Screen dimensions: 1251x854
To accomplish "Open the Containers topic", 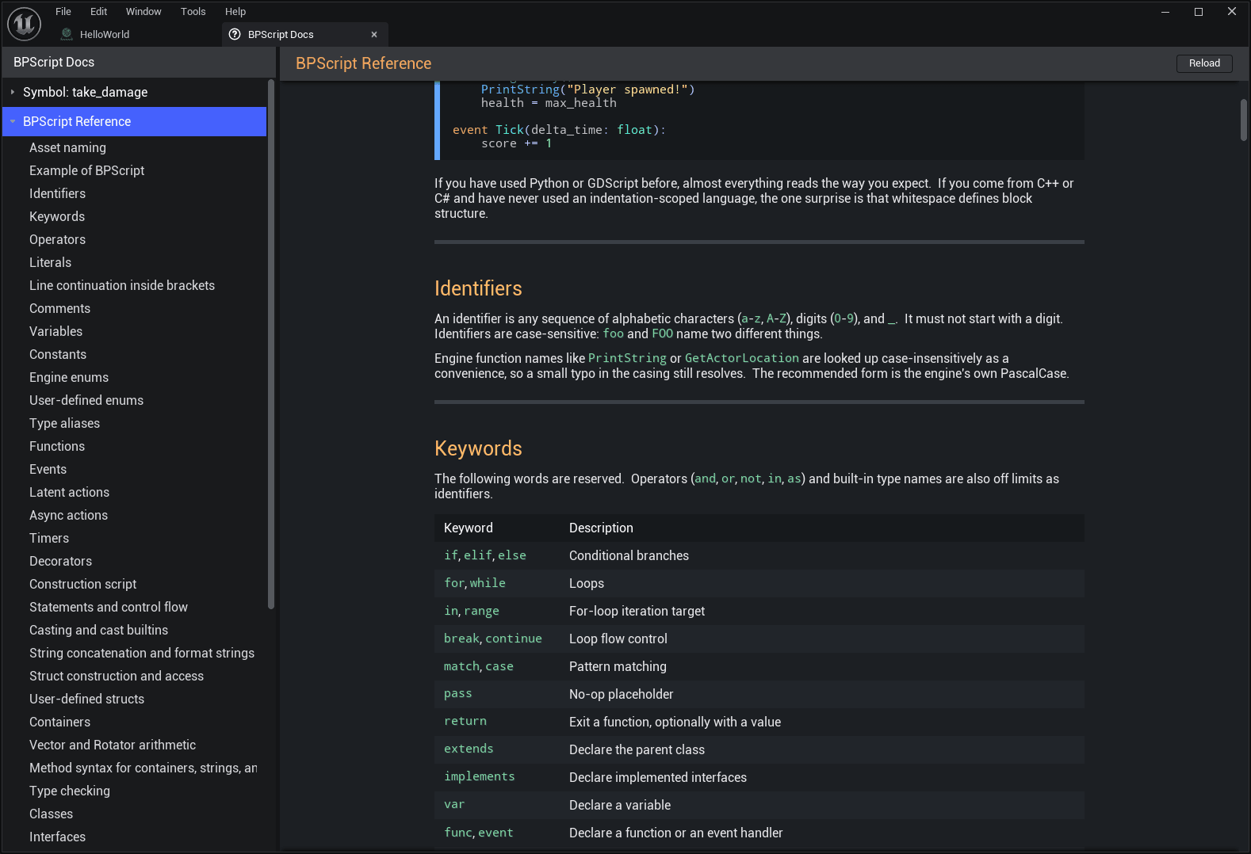I will [x=59, y=722].
